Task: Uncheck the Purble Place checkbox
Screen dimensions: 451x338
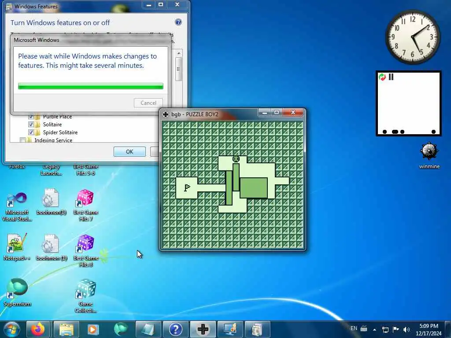Action: pyautogui.click(x=31, y=117)
